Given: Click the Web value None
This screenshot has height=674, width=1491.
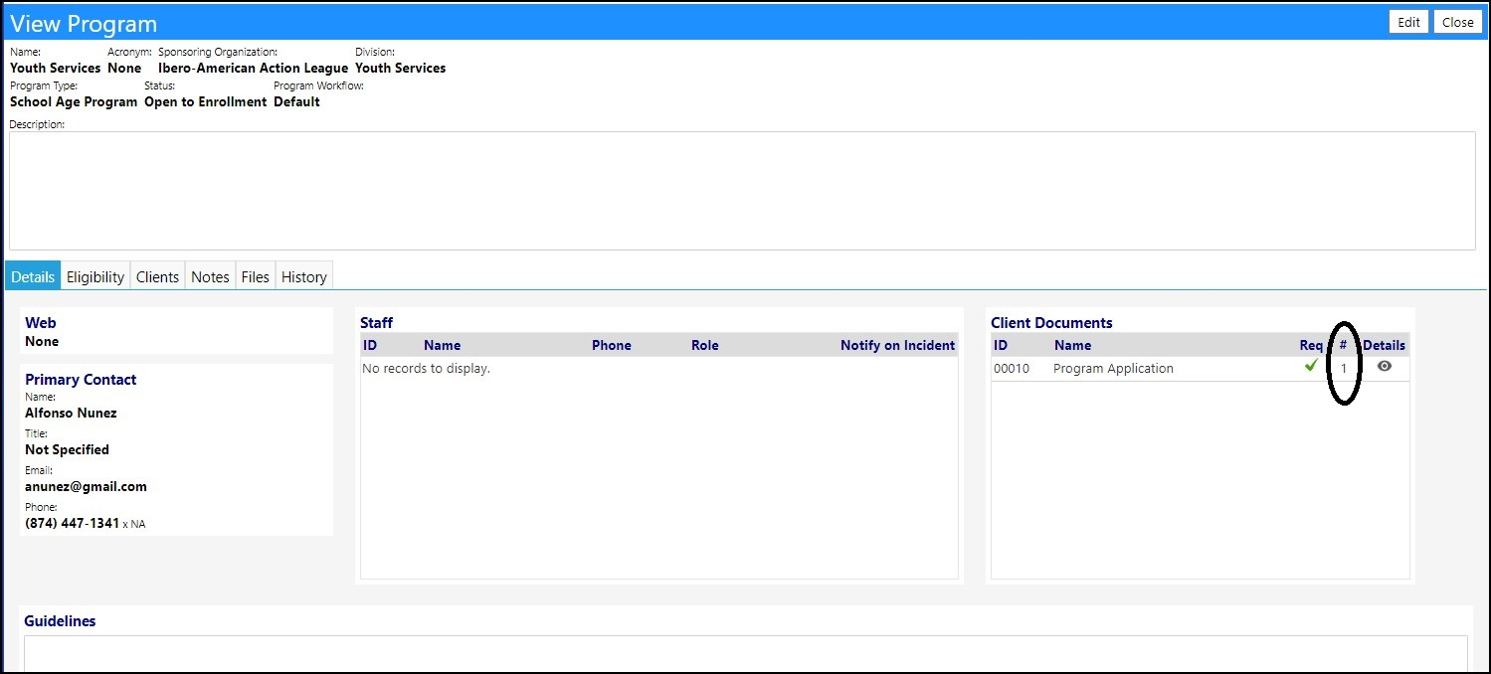Looking at the screenshot, I should click(x=42, y=341).
